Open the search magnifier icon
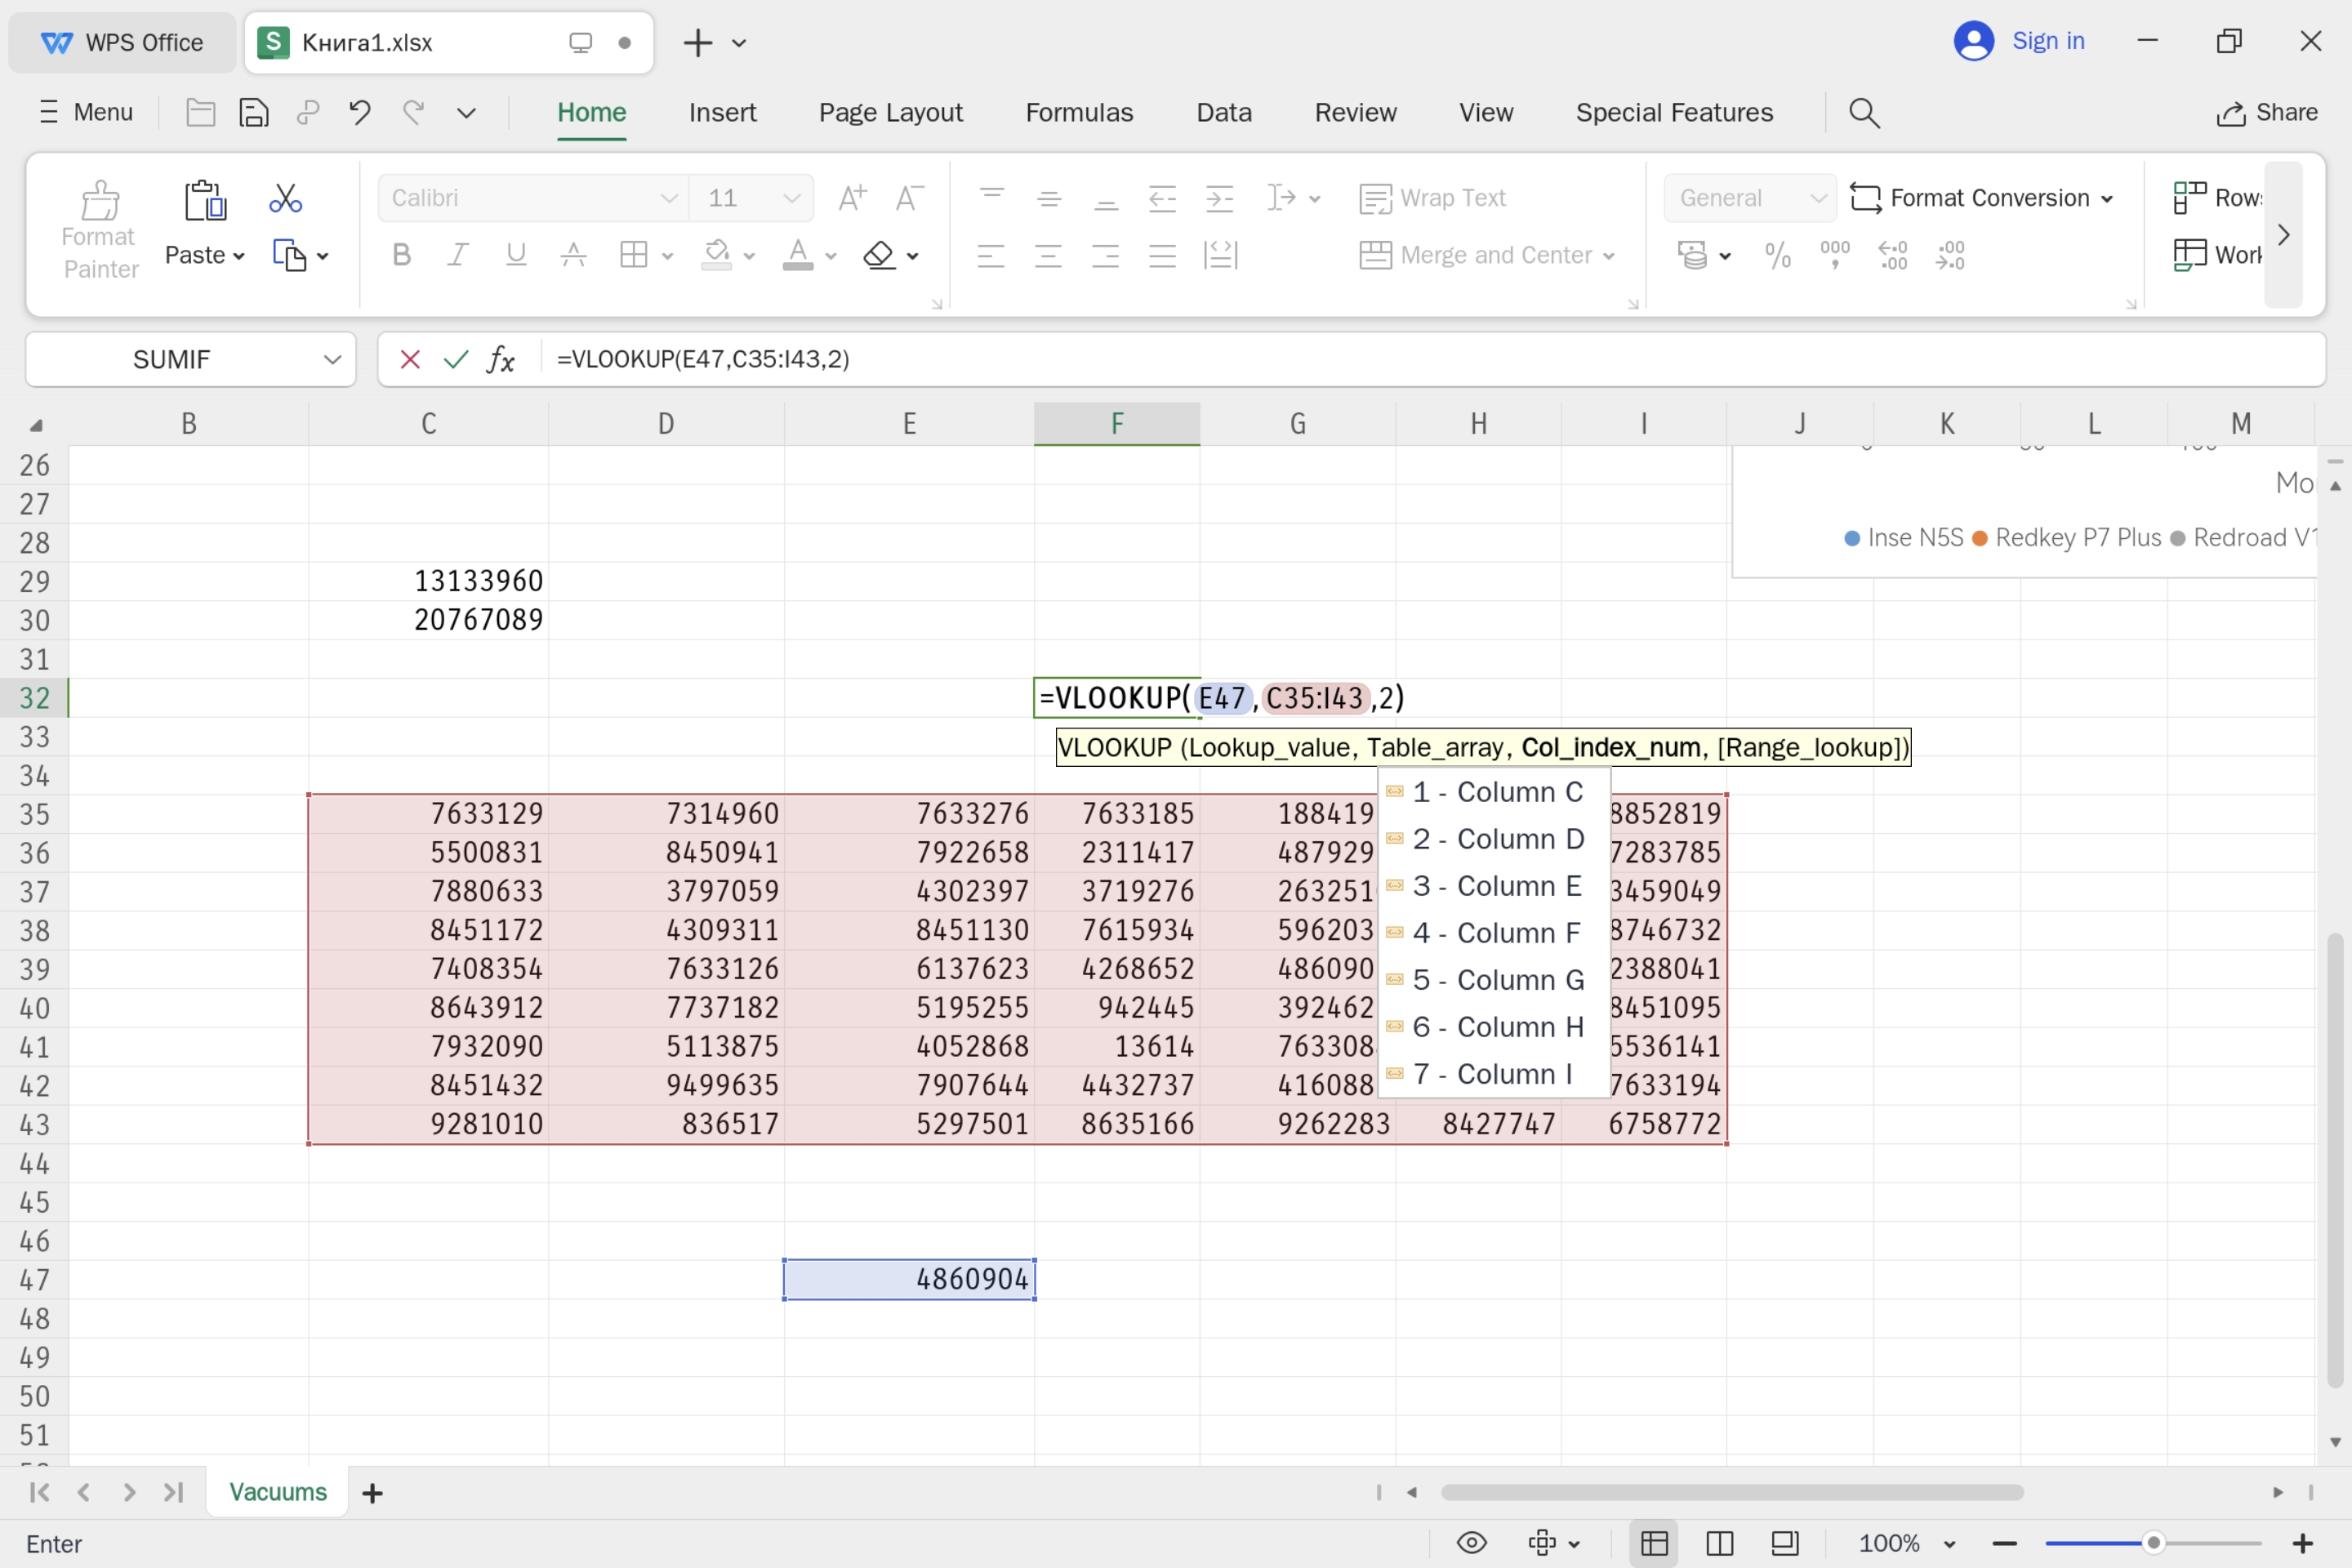 [x=1864, y=113]
